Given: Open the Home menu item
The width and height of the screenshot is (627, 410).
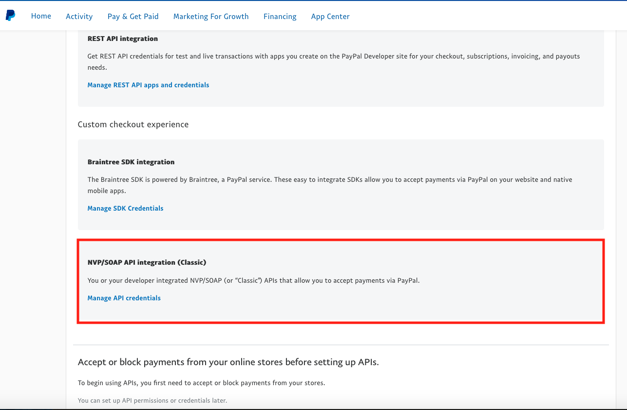Looking at the screenshot, I should pos(41,16).
